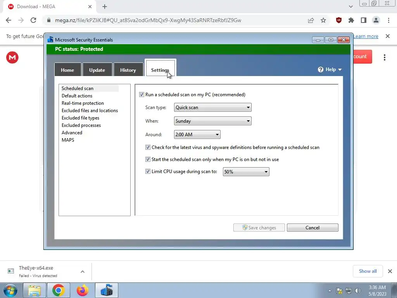Toggle Limit CPU usage during scan checkbox

point(148,172)
